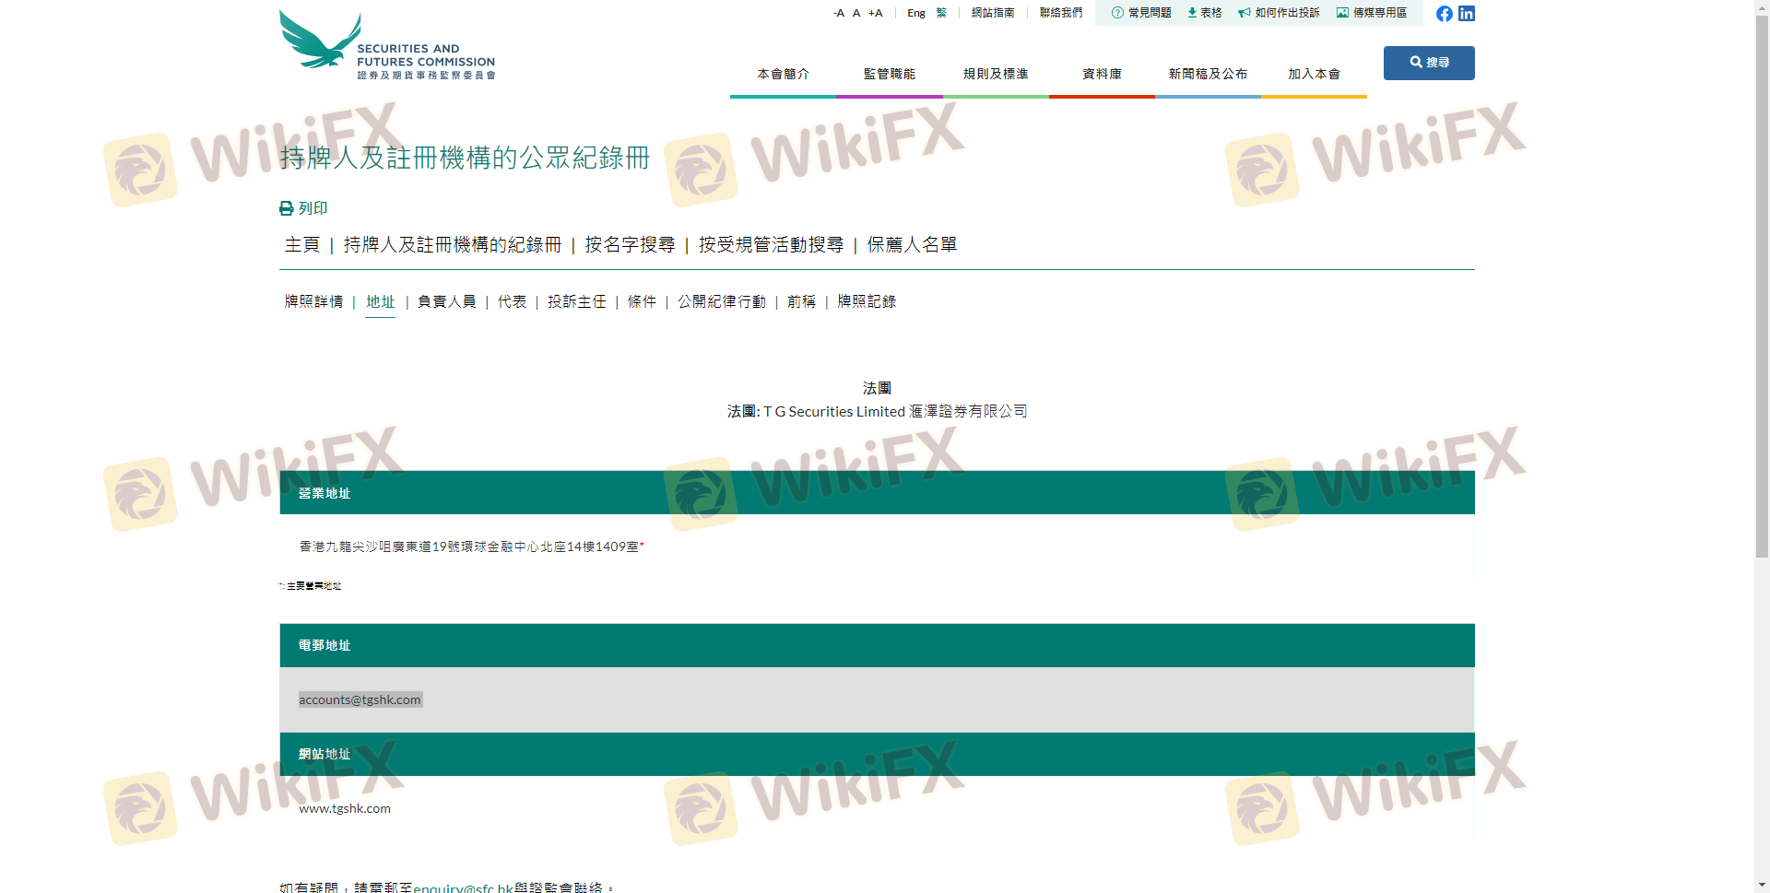Click the 持牌人及註冊機構的公眾紀錄冊 page heading
Screen dimensions: 1770x893
click(465, 158)
